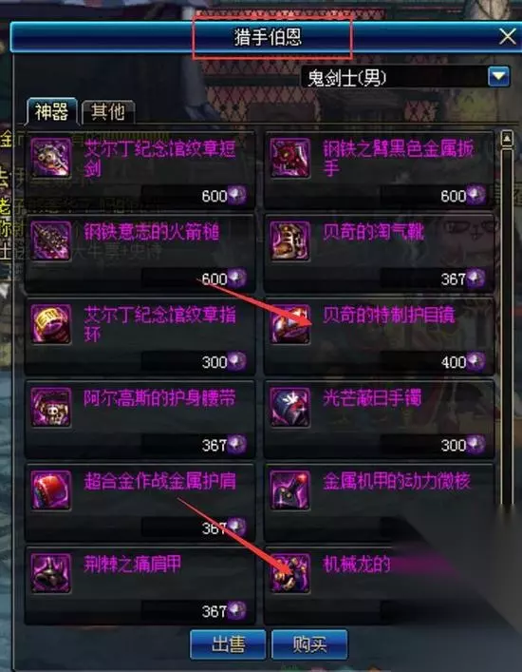
Task: Select the 艾尔丁纪念馆纹章短剑 sword icon
Action: (x=51, y=158)
